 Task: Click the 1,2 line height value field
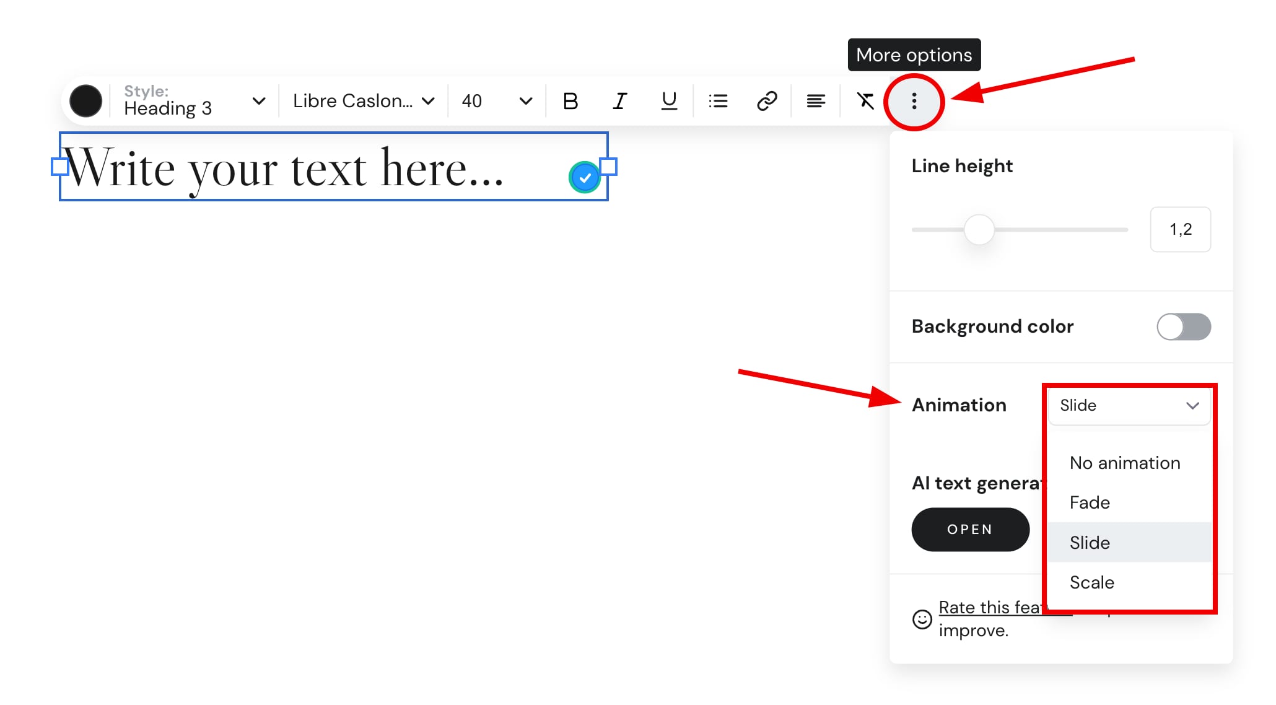[1180, 229]
